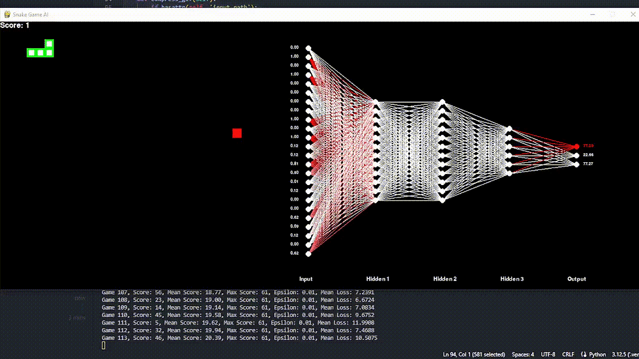The height and width of the screenshot is (359, 639).
Task: Click the Mean Loss: 11.9908 value
Action: pos(346,323)
